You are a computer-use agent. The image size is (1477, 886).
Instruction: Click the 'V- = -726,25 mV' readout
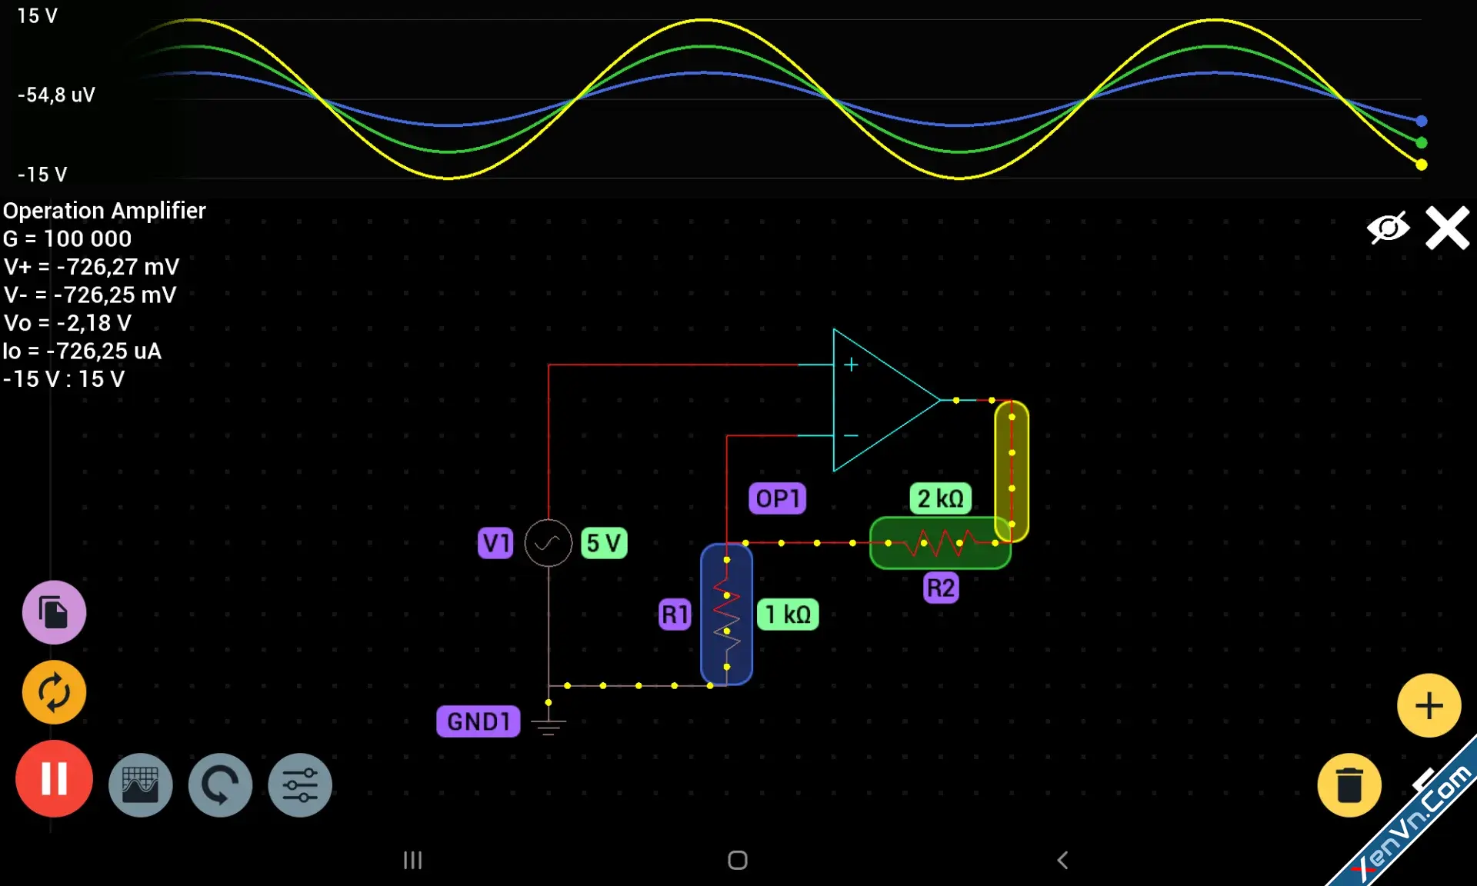point(90,295)
